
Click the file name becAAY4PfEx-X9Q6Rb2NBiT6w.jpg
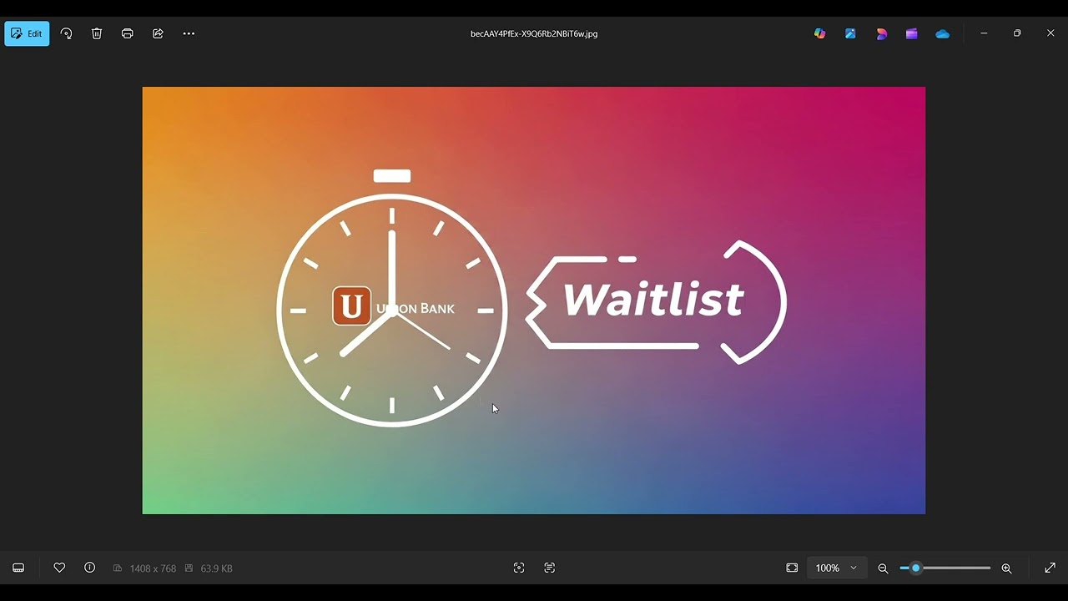(534, 33)
